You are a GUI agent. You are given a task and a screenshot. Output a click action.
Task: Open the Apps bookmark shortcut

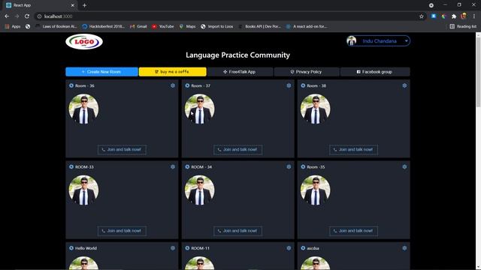click(13, 27)
